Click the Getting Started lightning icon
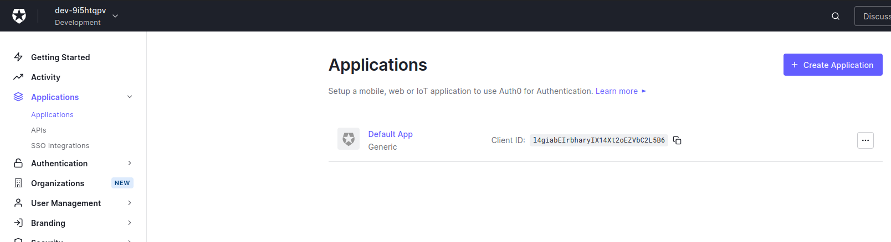 pos(18,57)
